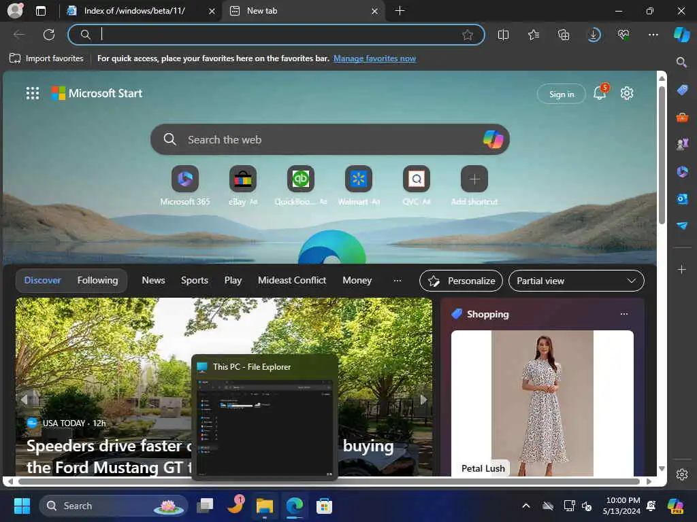Open the QVC shortcut tile
697x522 pixels.
(416, 179)
